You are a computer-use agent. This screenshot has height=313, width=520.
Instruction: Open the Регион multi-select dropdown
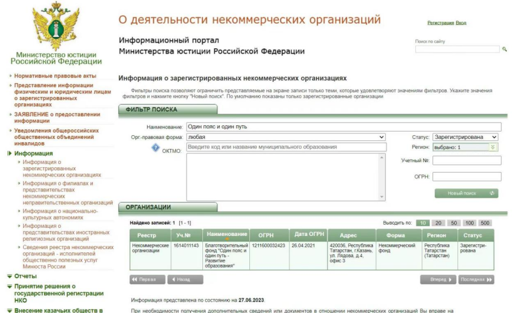465,147
